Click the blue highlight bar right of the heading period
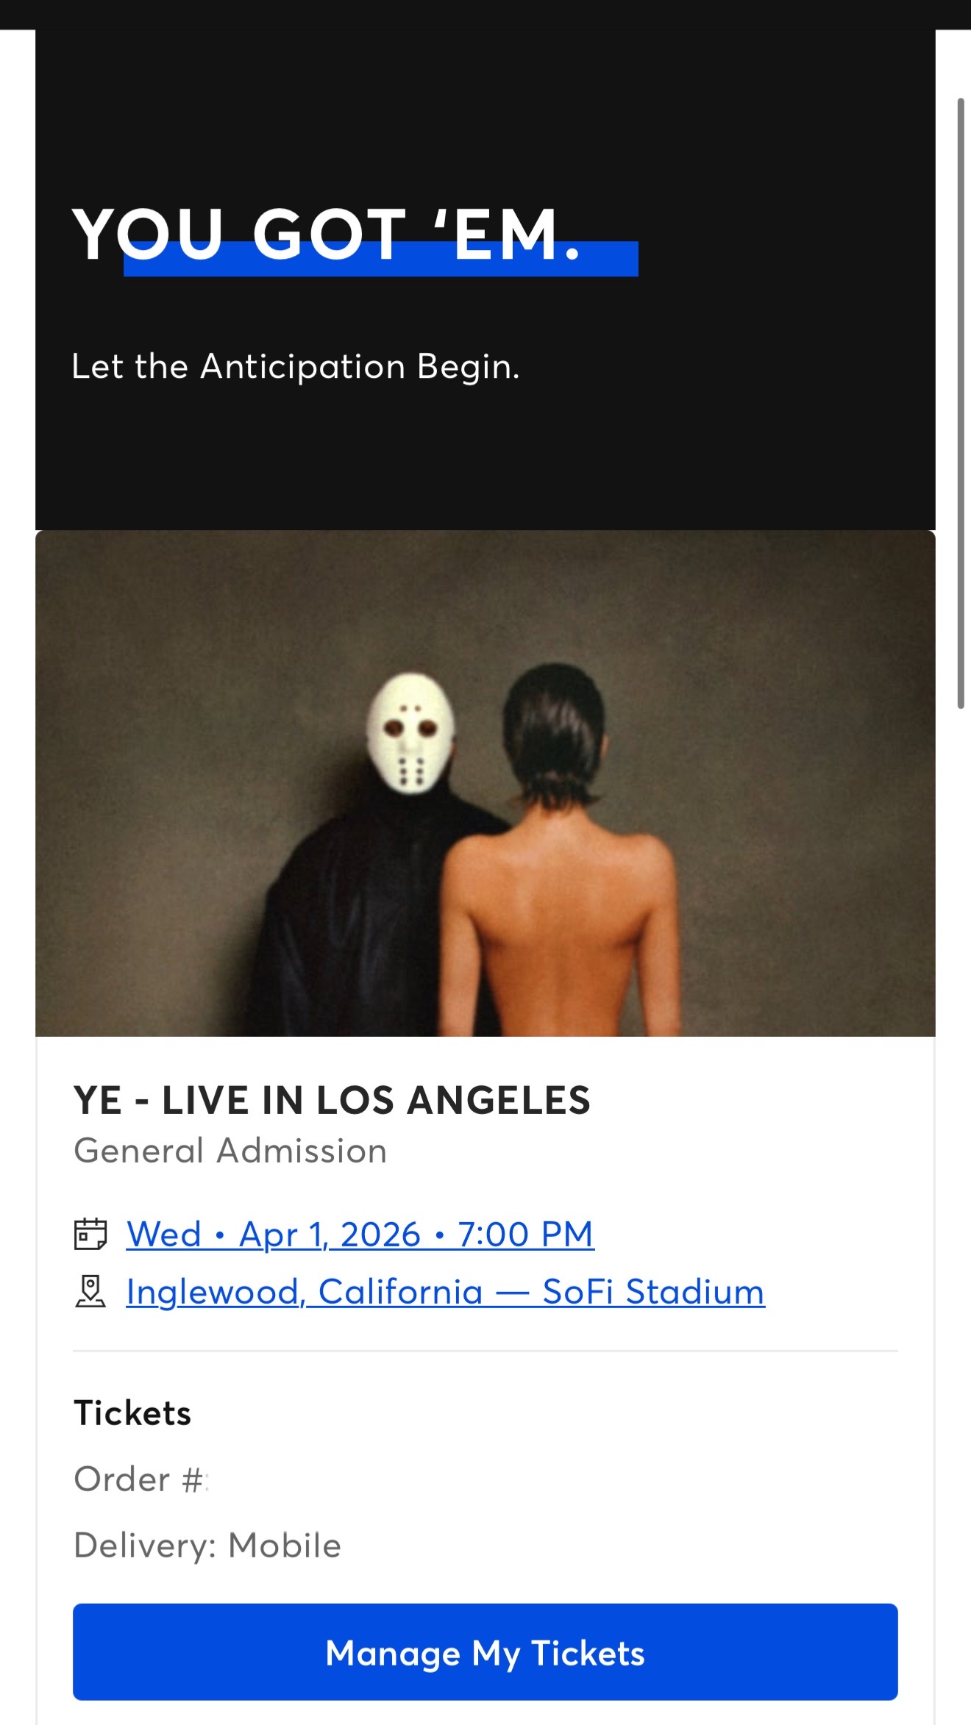 point(611,259)
